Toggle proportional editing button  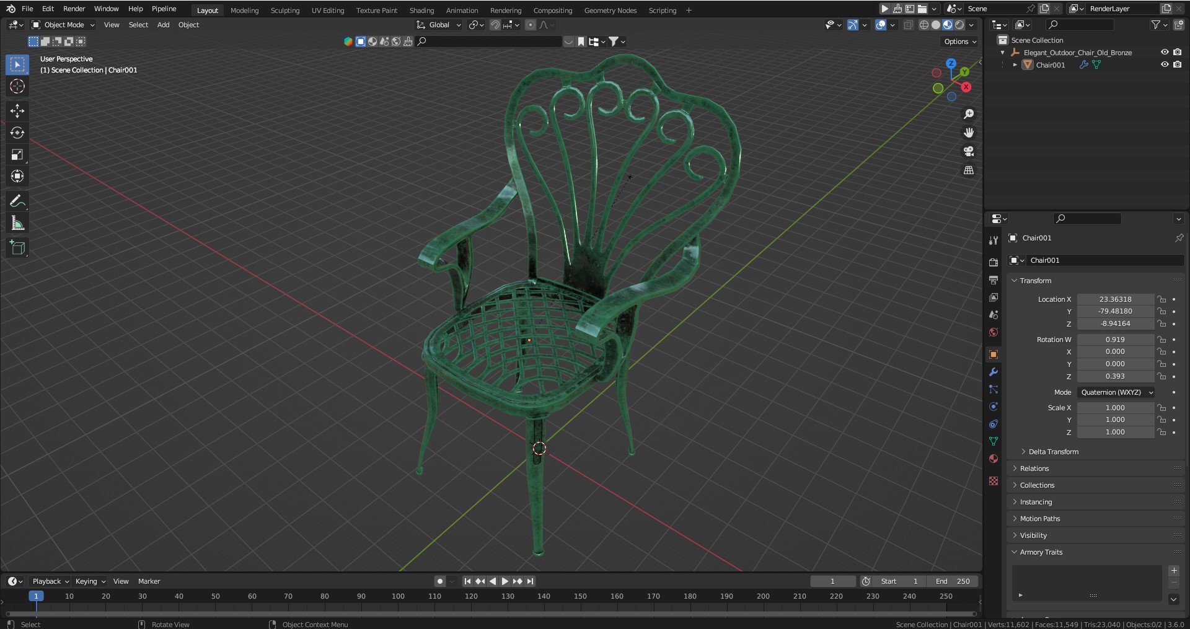(x=530, y=25)
